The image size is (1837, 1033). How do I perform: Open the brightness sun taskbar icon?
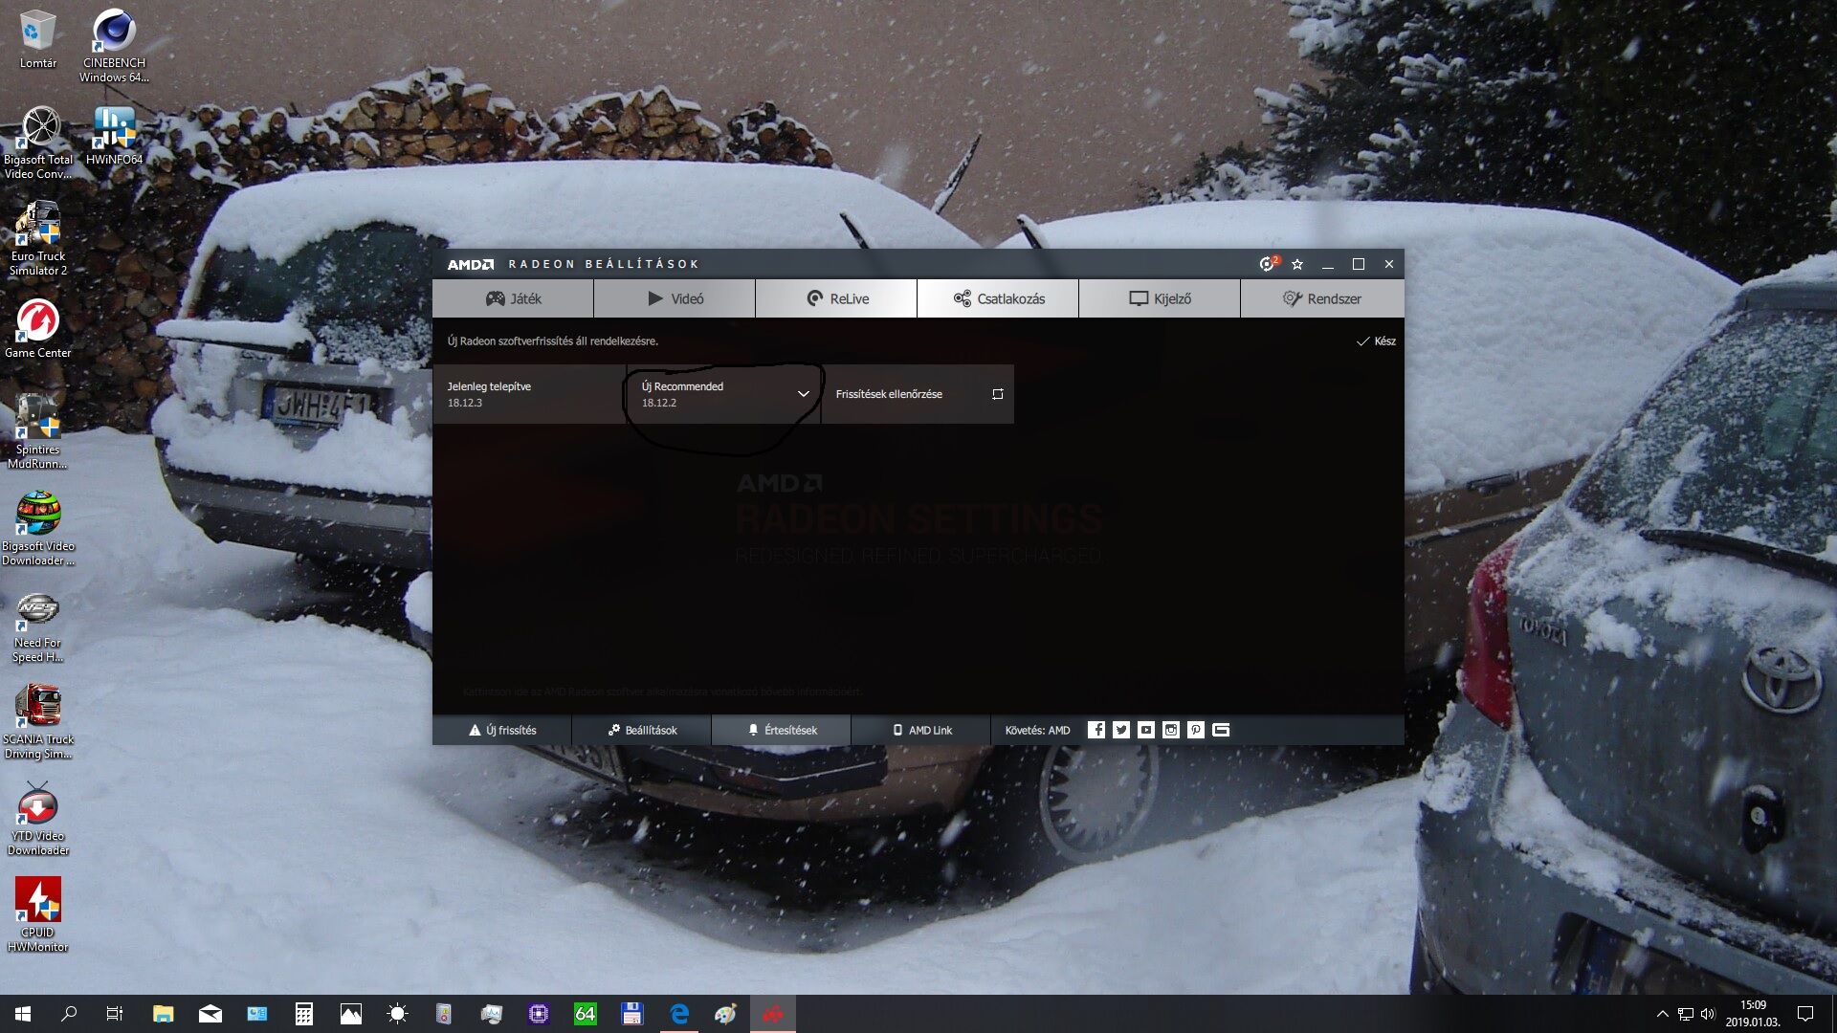(x=397, y=1014)
